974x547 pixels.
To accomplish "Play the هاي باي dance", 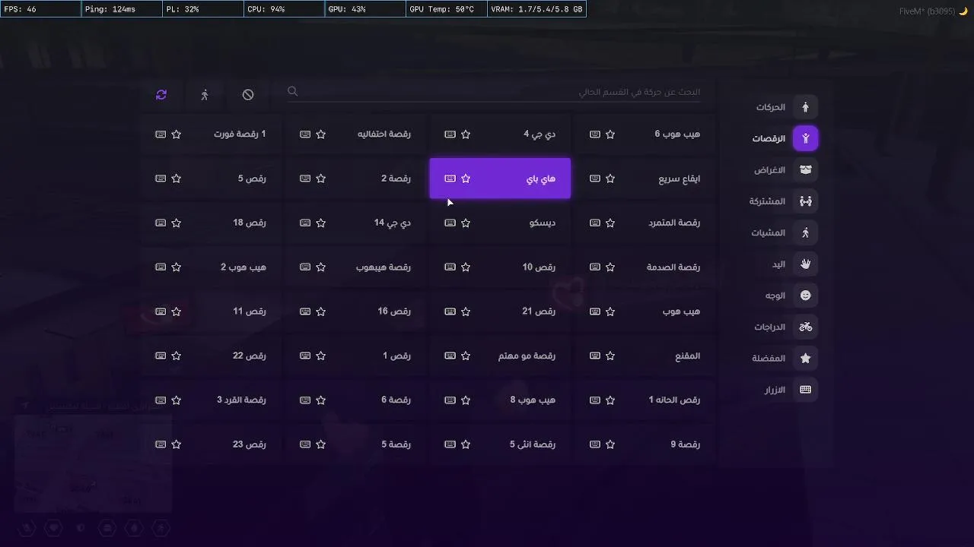I will click(500, 179).
